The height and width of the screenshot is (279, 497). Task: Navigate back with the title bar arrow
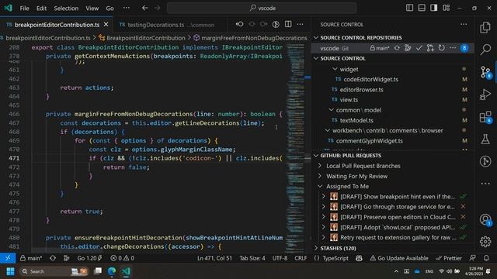145,8
